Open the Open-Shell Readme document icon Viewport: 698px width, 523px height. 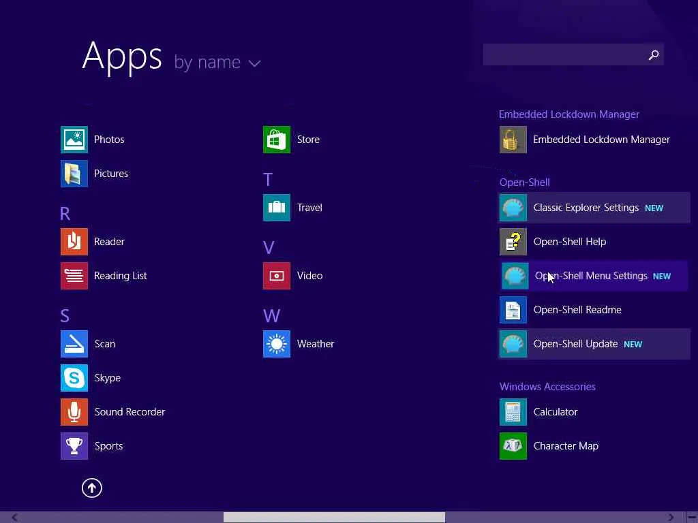pyautogui.click(x=513, y=310)
